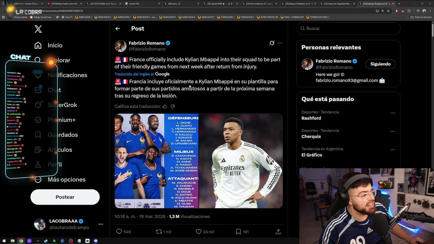Viewport: 434px width, 244px height.
Task: Click the repost icon with 1 mil
Action: (x=159, y=232)
